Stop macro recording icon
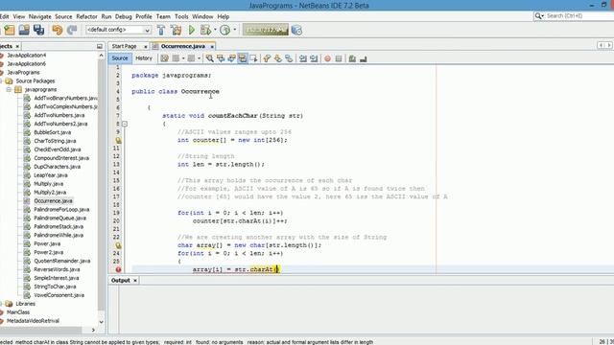Viewport: 614px width, 345px height. tap(339, 58)
